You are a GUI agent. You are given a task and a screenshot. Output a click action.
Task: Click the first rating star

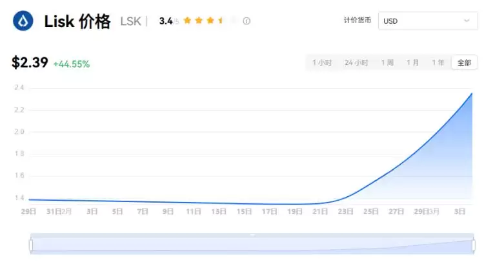tap(187, 21)
